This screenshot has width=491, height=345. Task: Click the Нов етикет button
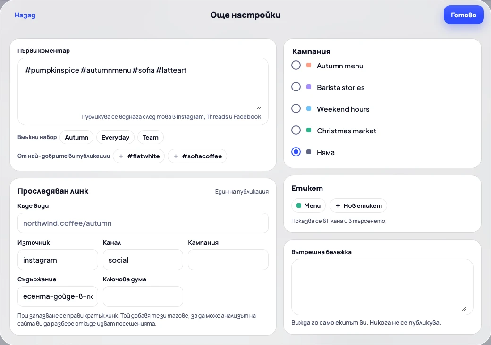358,205
